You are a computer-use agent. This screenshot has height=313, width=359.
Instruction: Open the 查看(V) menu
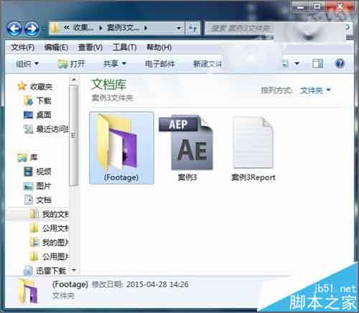[90, 47]
